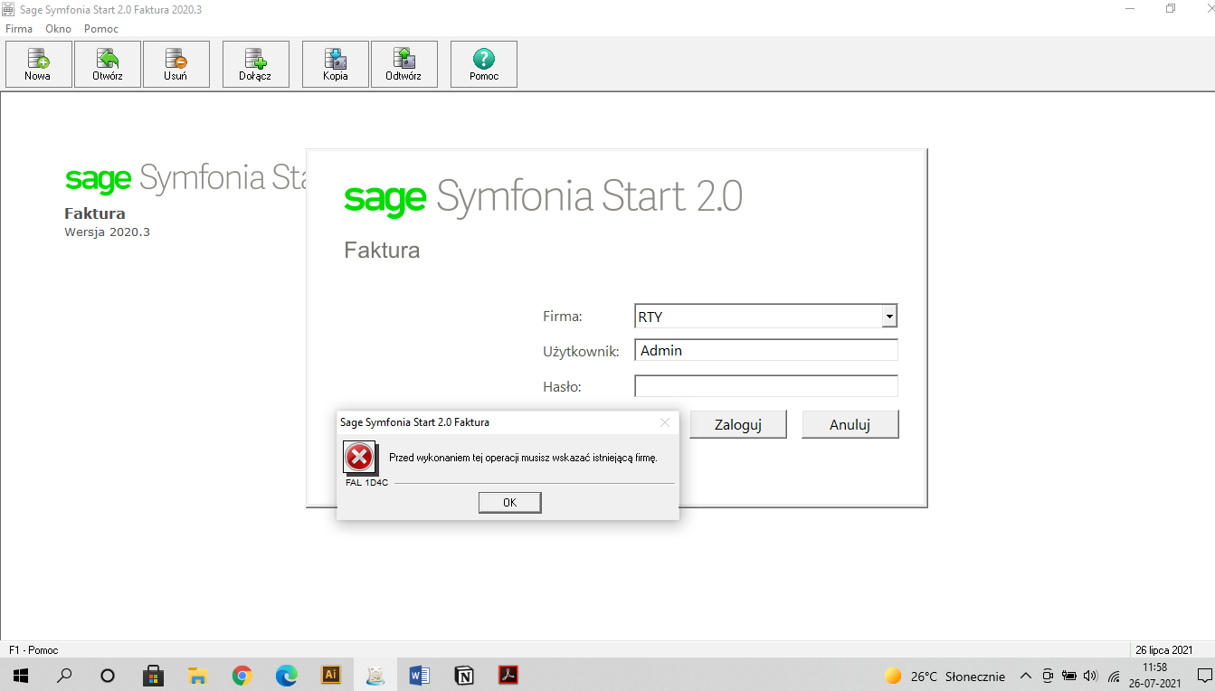Viewport: 1215px width, 691px height.
Task: Restore down the Sage Symfonia window
Action: point(1171,8)
